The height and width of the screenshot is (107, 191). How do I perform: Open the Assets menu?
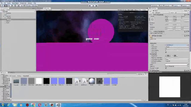[9, 3]
